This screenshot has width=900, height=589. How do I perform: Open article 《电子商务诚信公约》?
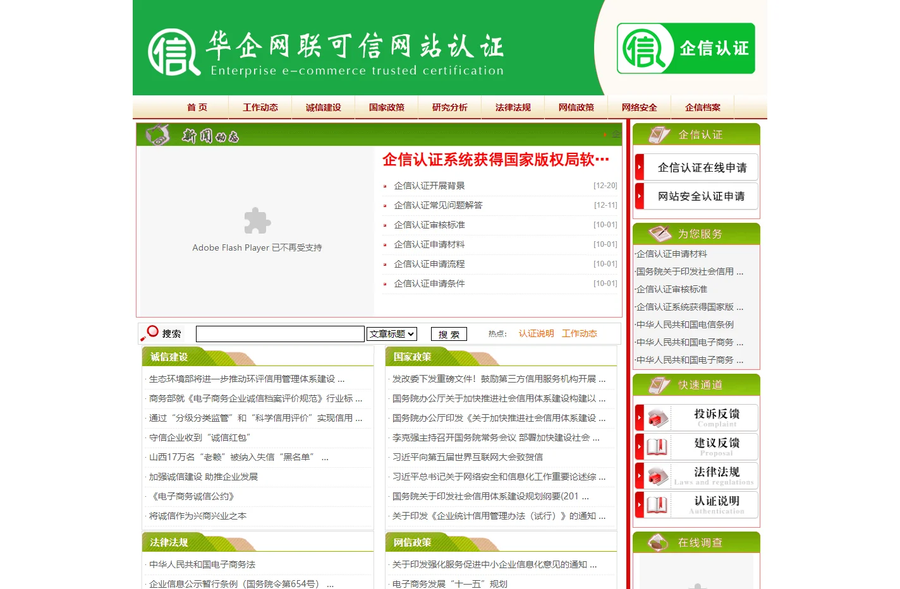pyautogui.click(x=192, y=496)
